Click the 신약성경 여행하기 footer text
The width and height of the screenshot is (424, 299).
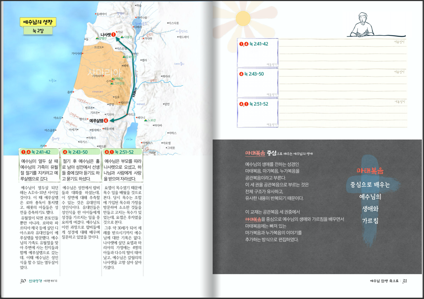[43, 281]
